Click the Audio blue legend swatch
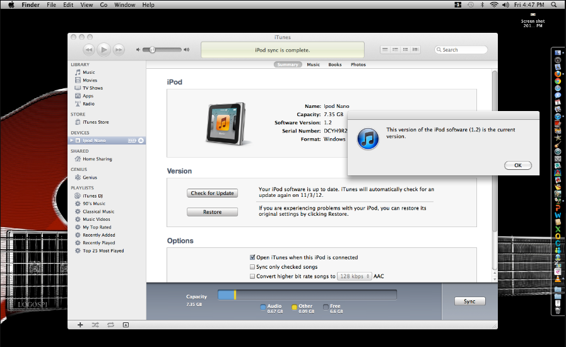Screen dimensions: 566x347 click(262, 307)
